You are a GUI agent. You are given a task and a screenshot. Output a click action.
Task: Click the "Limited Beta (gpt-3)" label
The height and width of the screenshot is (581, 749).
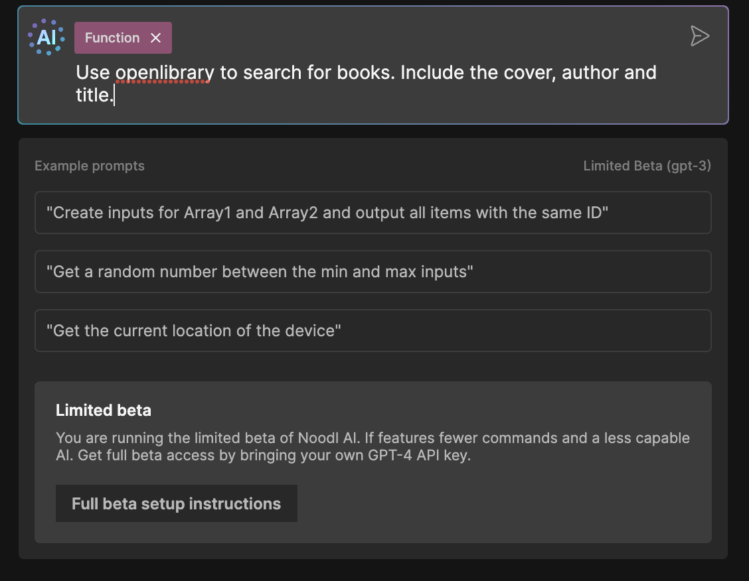pos(647,166)
